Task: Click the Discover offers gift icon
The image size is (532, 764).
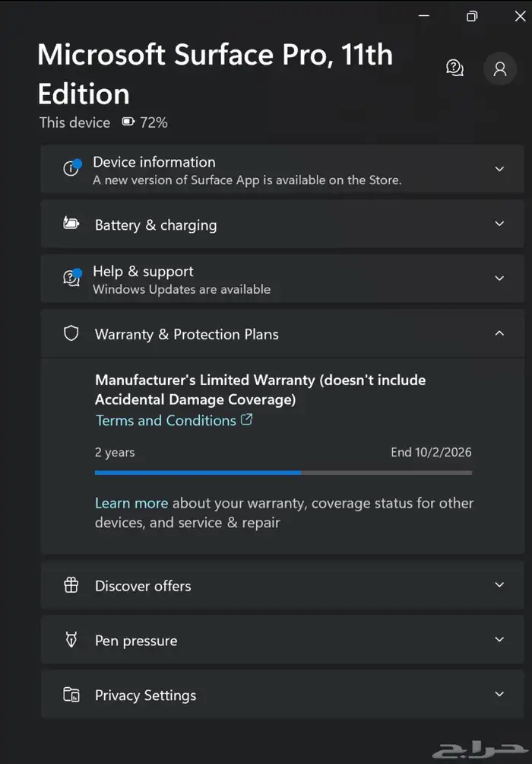Action: point(71,585)
